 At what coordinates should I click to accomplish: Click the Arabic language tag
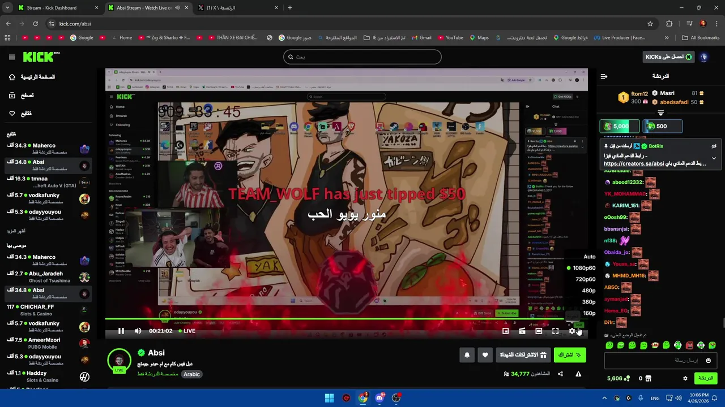pyautogui.click(x=191, y=374)
